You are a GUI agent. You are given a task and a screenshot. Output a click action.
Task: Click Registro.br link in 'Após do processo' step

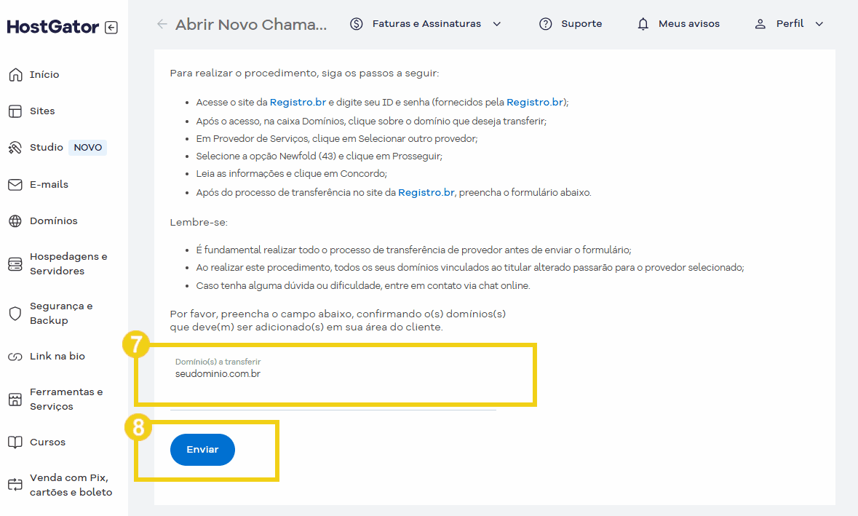426,193
